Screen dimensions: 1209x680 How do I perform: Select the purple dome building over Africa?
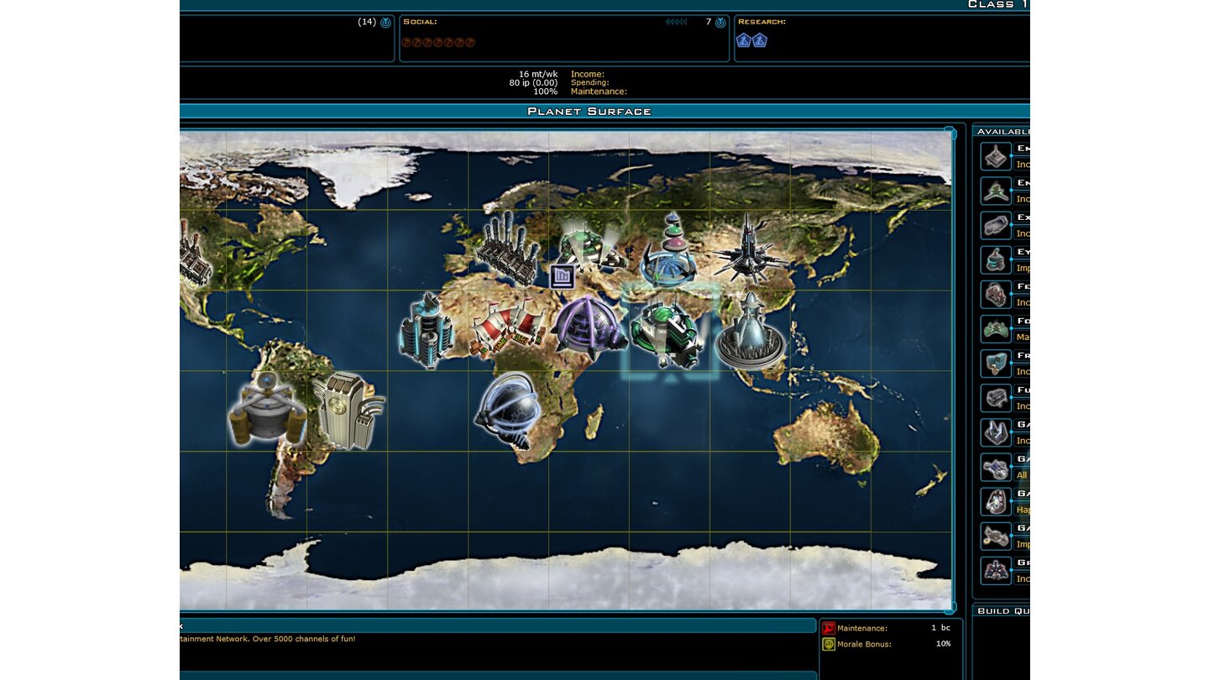[589, 328]
